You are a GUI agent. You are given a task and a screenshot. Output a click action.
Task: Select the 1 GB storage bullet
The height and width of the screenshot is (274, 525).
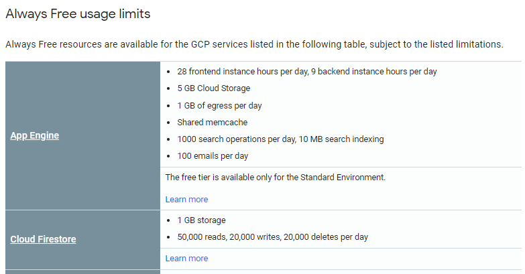point(201,220)
